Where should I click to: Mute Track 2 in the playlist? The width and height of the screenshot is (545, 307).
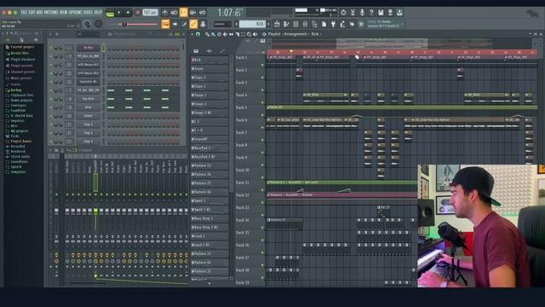(x=262, y=78)
